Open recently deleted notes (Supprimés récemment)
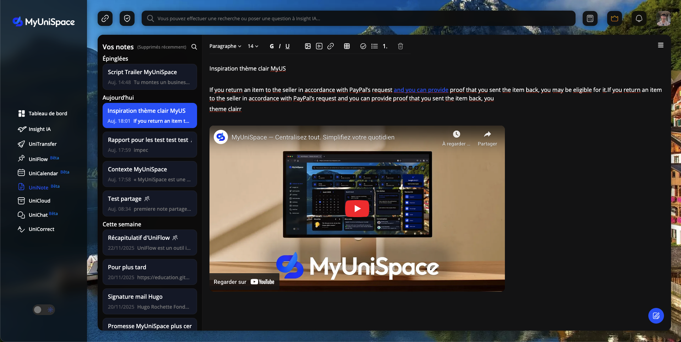 (x=162, y=47)
